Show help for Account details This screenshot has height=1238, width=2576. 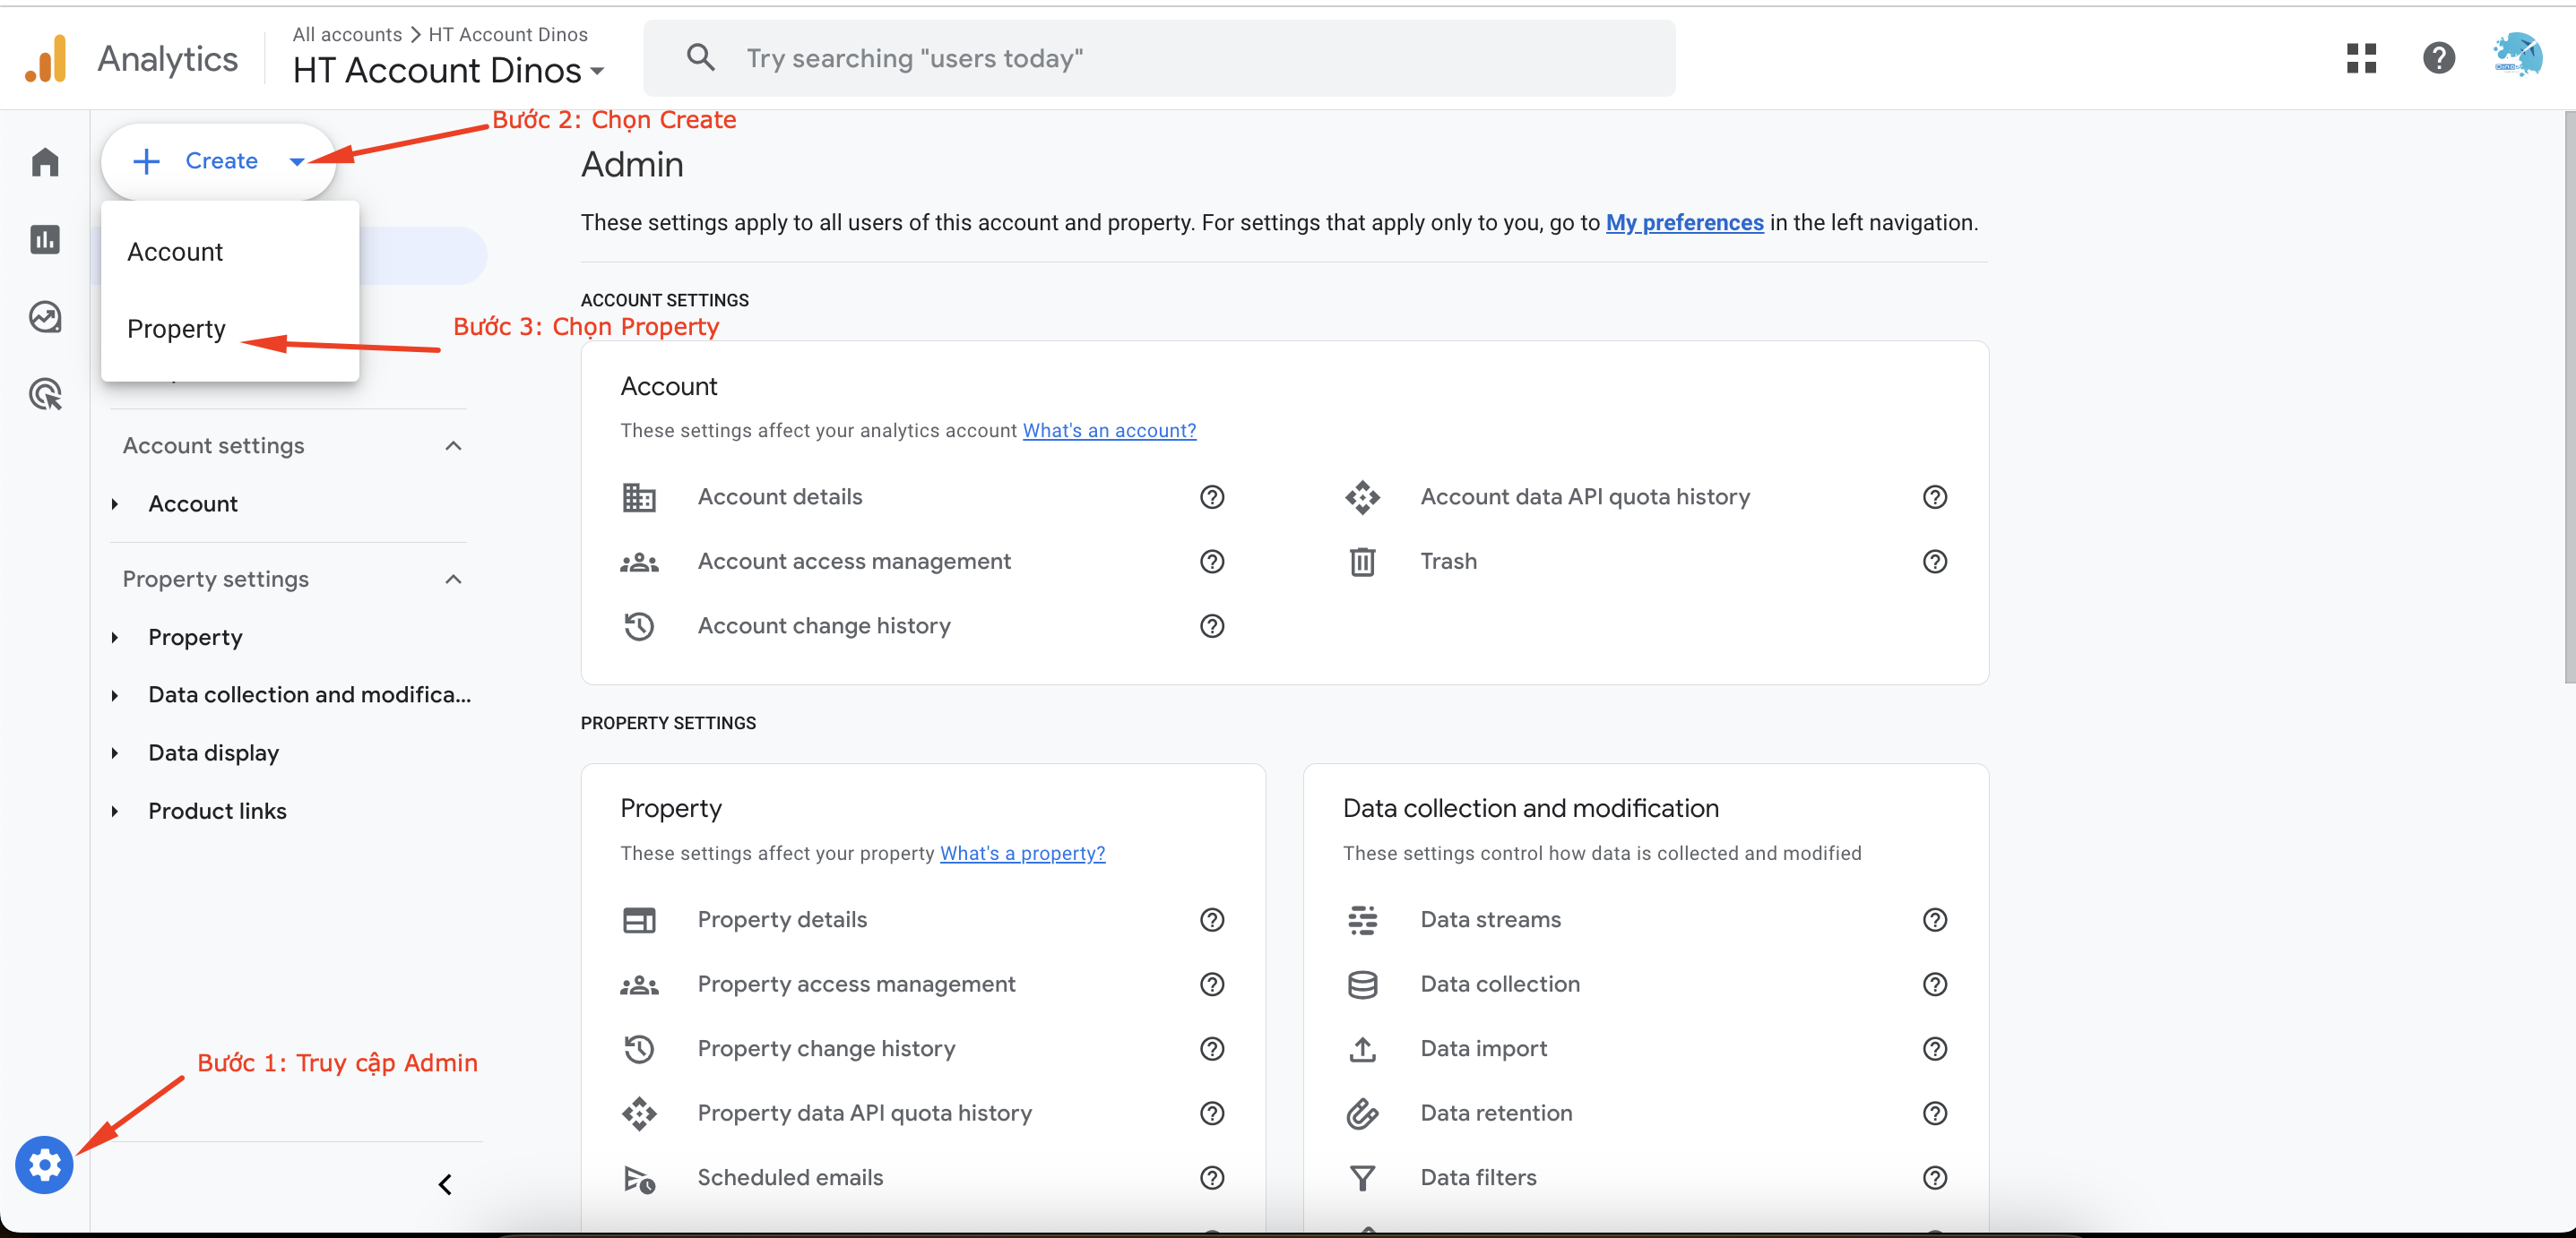tap(1212, 496)
